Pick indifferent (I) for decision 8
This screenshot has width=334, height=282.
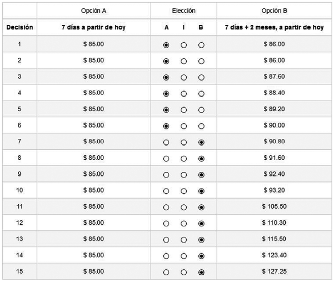click(183, 159)
